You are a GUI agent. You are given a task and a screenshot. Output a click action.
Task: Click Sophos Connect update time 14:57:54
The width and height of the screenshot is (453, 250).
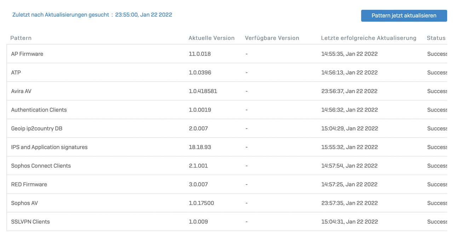[x=350, y=166]
